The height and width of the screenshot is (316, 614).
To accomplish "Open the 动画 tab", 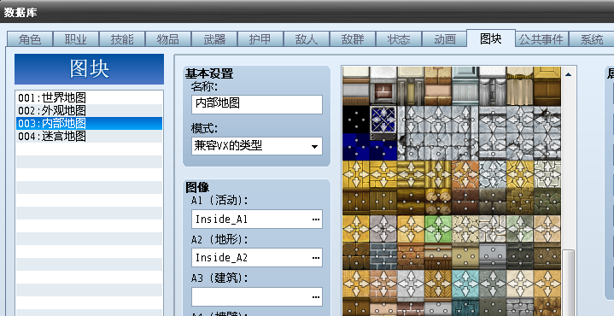I will point(444,39).
